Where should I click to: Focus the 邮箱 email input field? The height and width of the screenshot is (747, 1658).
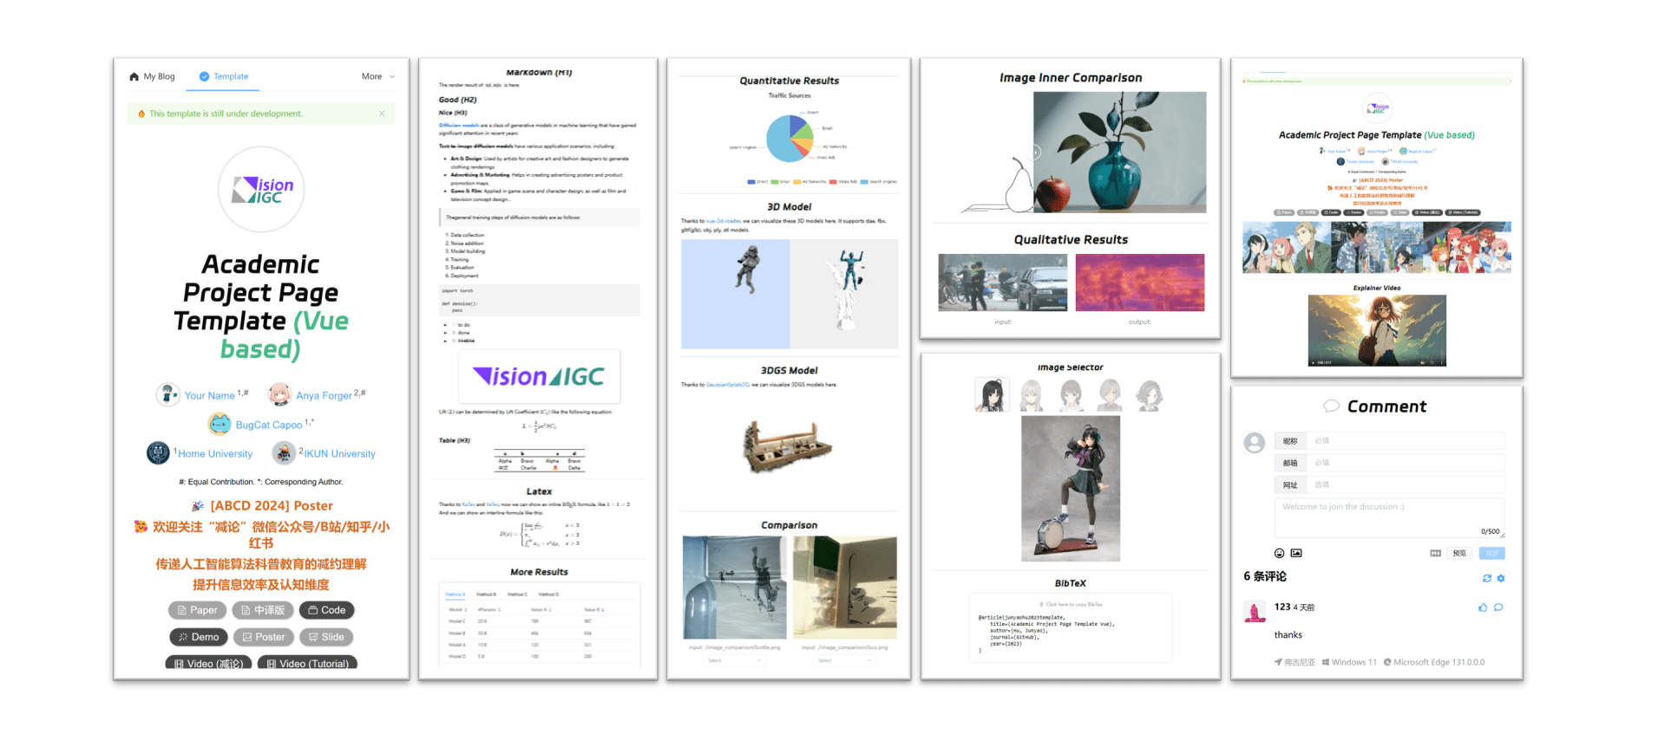[x=1406, y=463]
